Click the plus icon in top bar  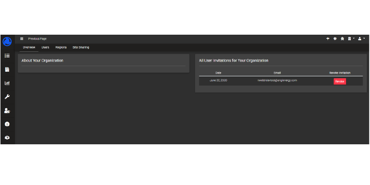[x=328, y=39]
